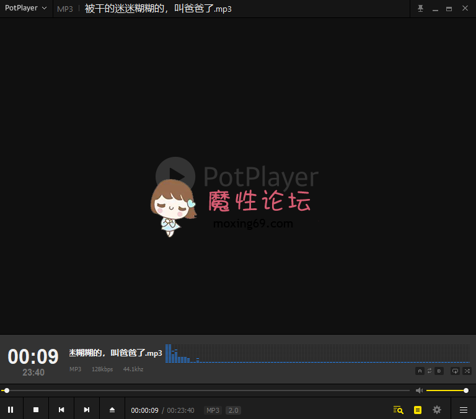Stop playback with the square stop button
The height and width of the screenshot is (419, 476).
click(36, 410)
